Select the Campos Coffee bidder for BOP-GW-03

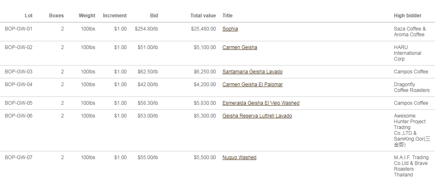[411, 72]
